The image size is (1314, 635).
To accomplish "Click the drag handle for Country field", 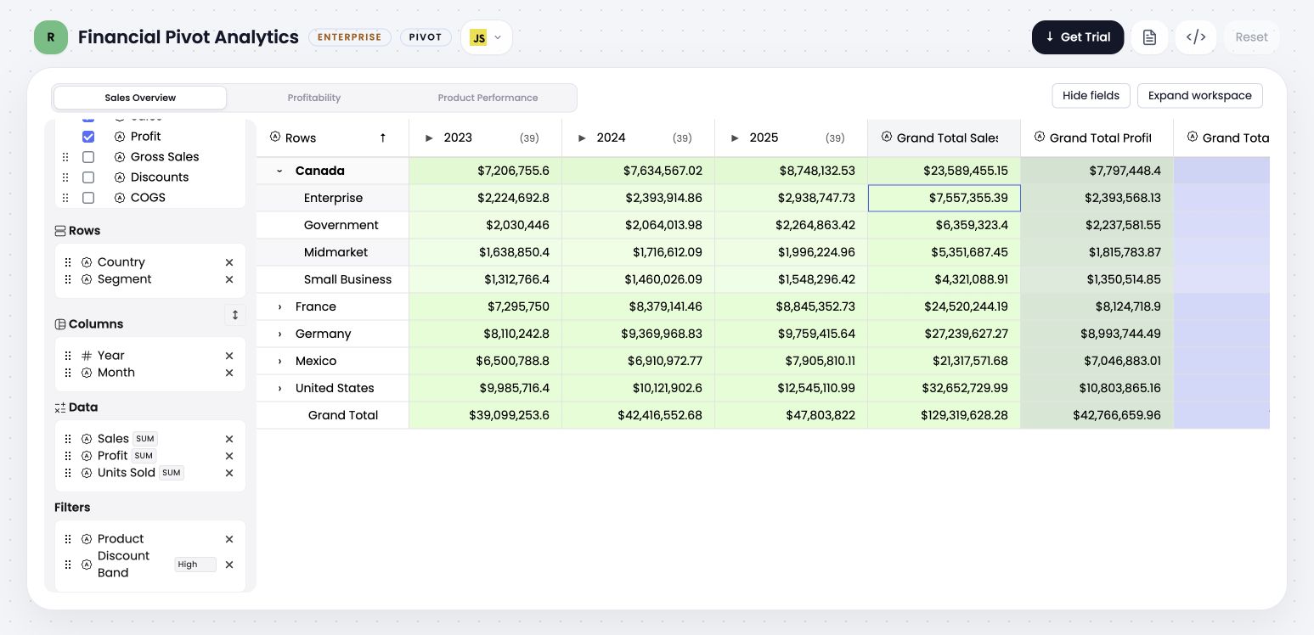I will pos(68,262).
